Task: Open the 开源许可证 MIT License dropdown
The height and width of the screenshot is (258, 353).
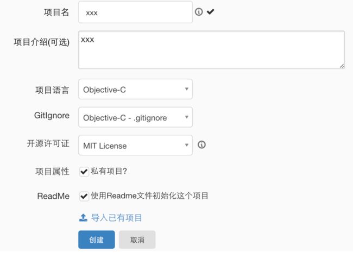Action: pyautogui.click(x=135, y=145)
